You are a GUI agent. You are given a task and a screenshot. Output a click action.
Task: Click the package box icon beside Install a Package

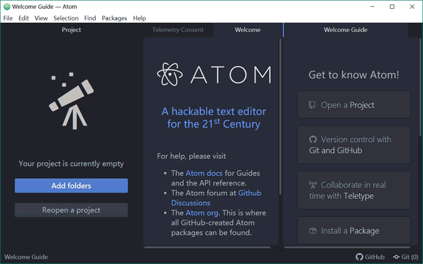(312, 231)
